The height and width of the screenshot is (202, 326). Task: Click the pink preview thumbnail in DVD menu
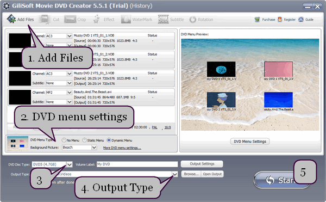point(278,69)
